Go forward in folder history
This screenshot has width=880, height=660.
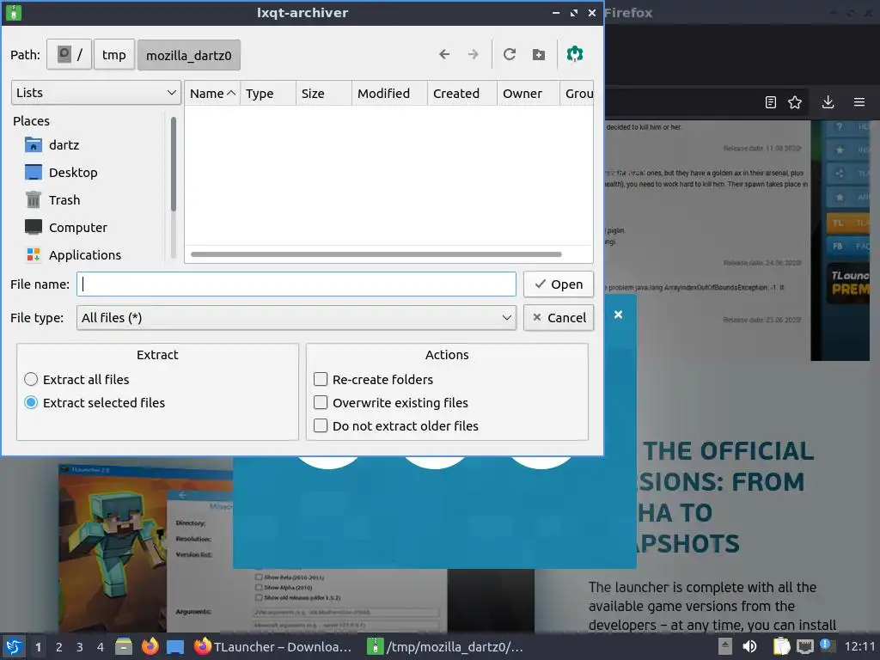(474, 54)
